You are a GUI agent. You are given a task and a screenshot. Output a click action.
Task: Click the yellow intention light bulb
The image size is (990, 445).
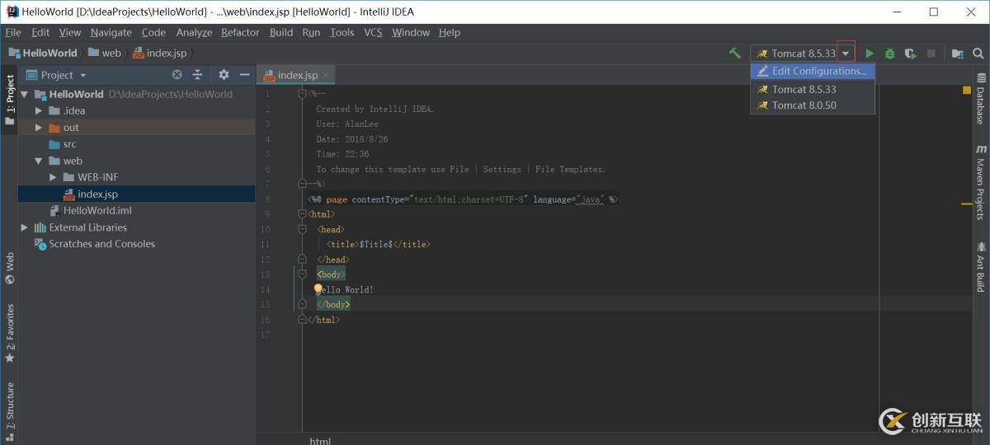[x=318, y=289]
